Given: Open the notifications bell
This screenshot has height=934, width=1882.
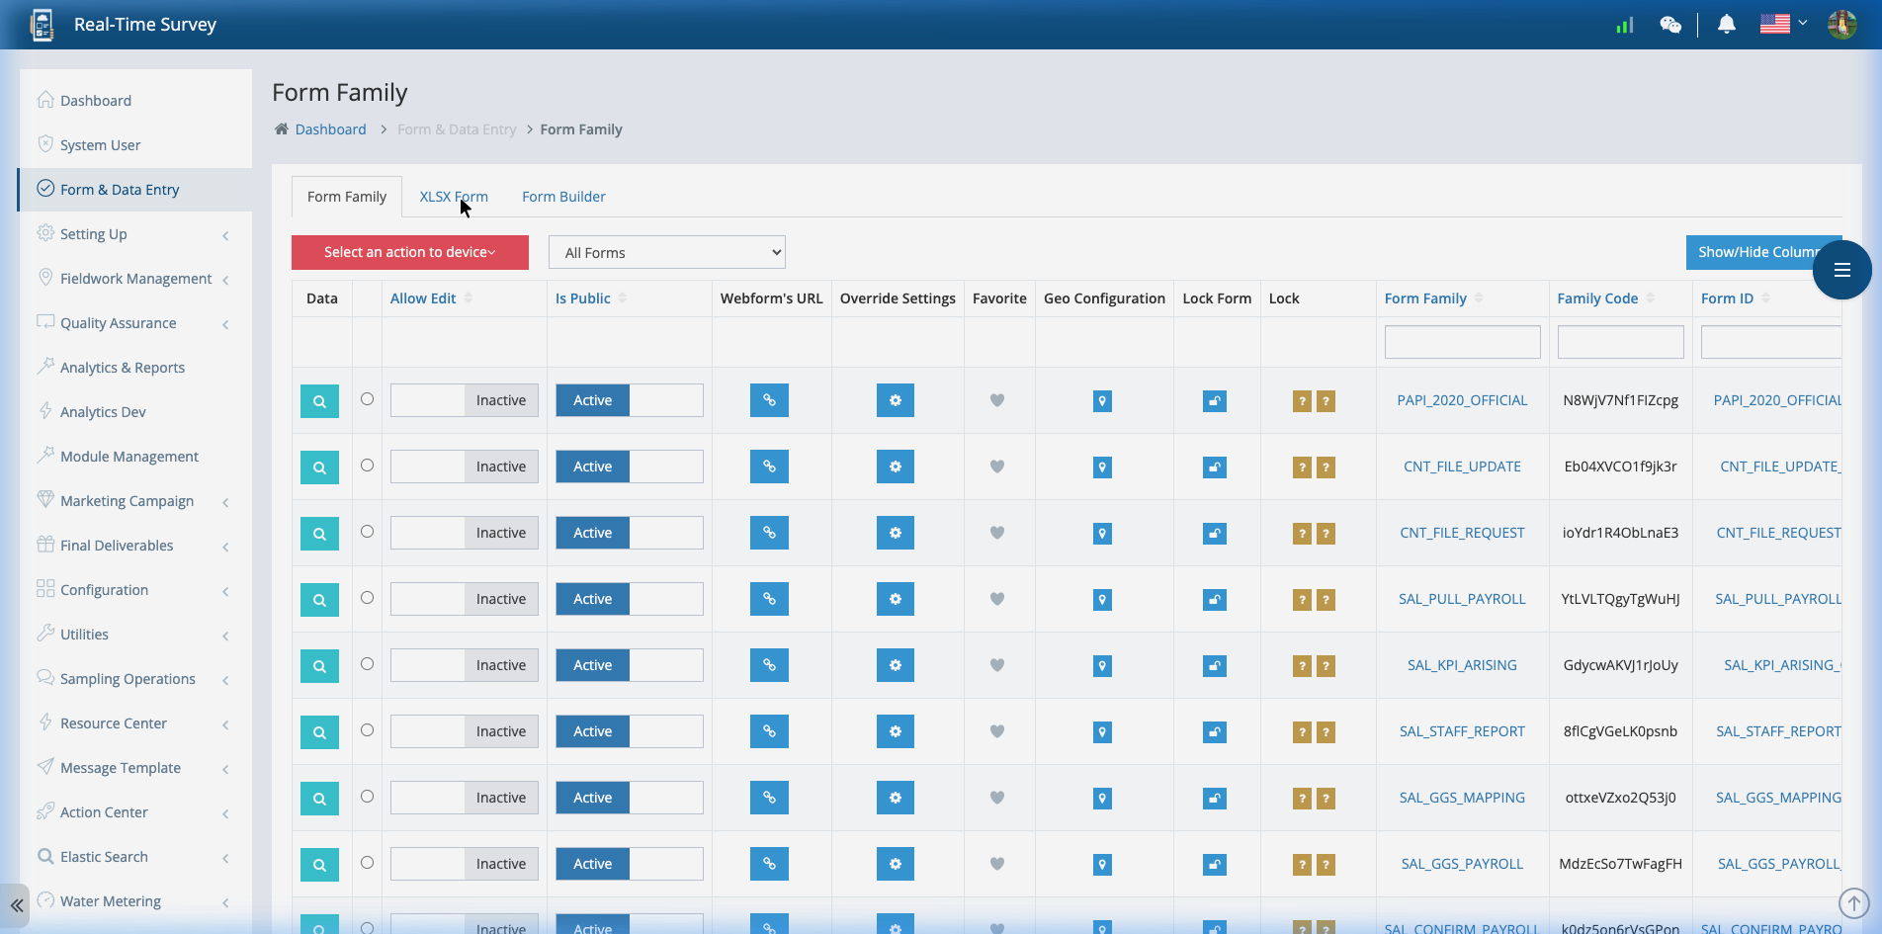Looking at the screenshot, I should tap(1725, 24).
